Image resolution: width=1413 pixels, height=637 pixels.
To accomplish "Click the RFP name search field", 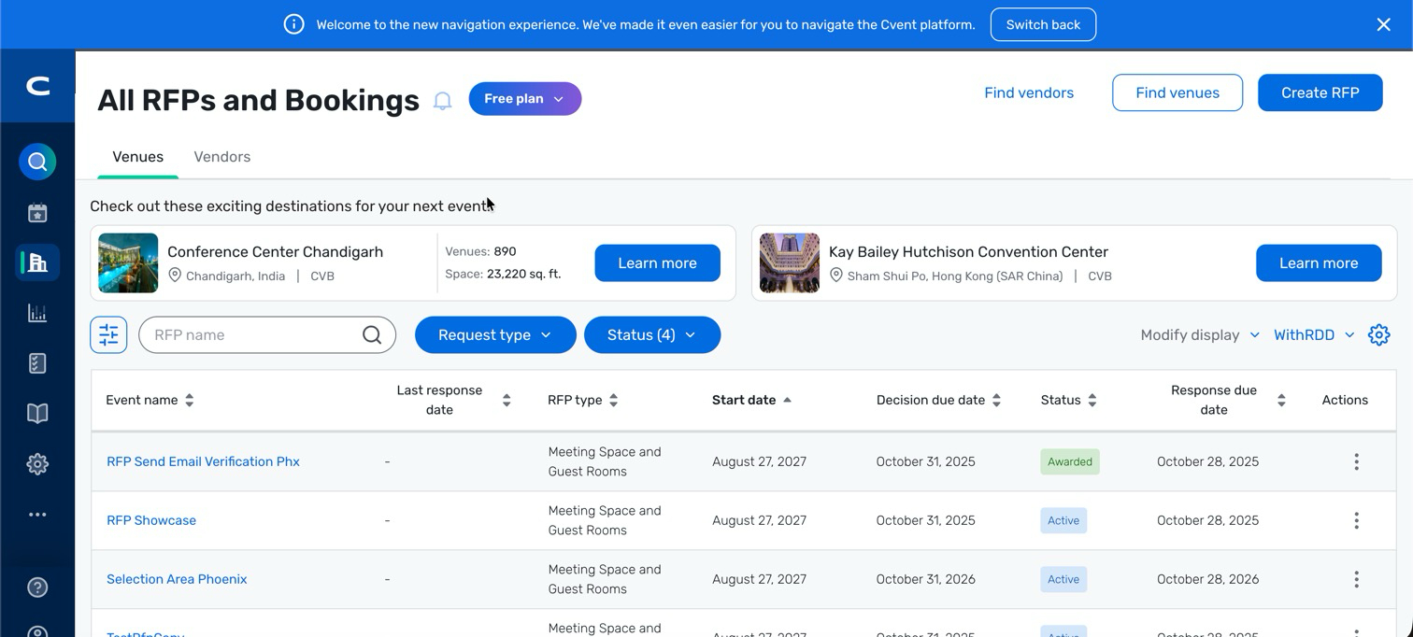I will pyautogui.click(x=252, y=334).
